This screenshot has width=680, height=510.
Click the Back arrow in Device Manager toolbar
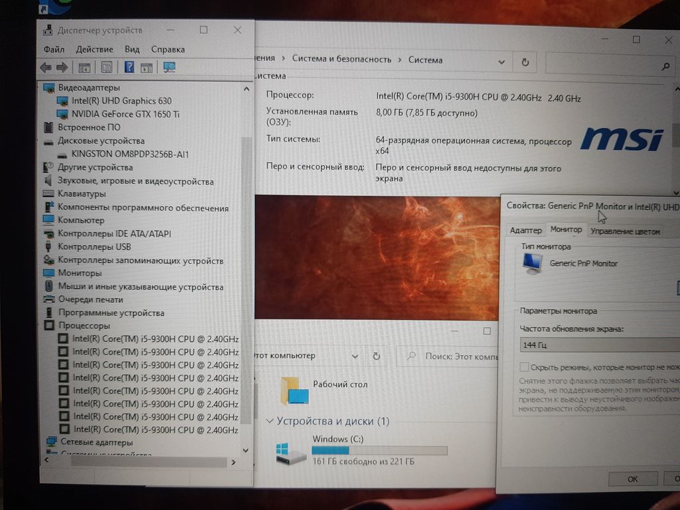(x=46, y=67)
